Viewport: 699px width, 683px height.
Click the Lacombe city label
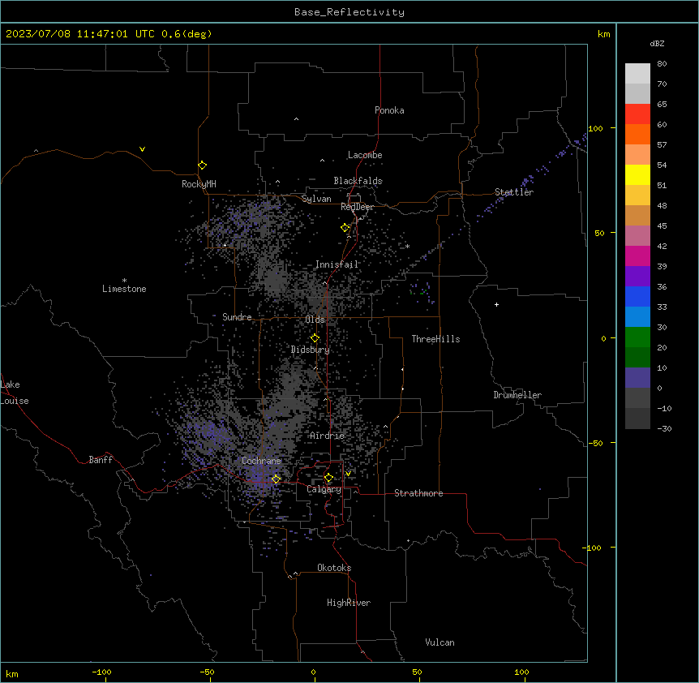365,155
